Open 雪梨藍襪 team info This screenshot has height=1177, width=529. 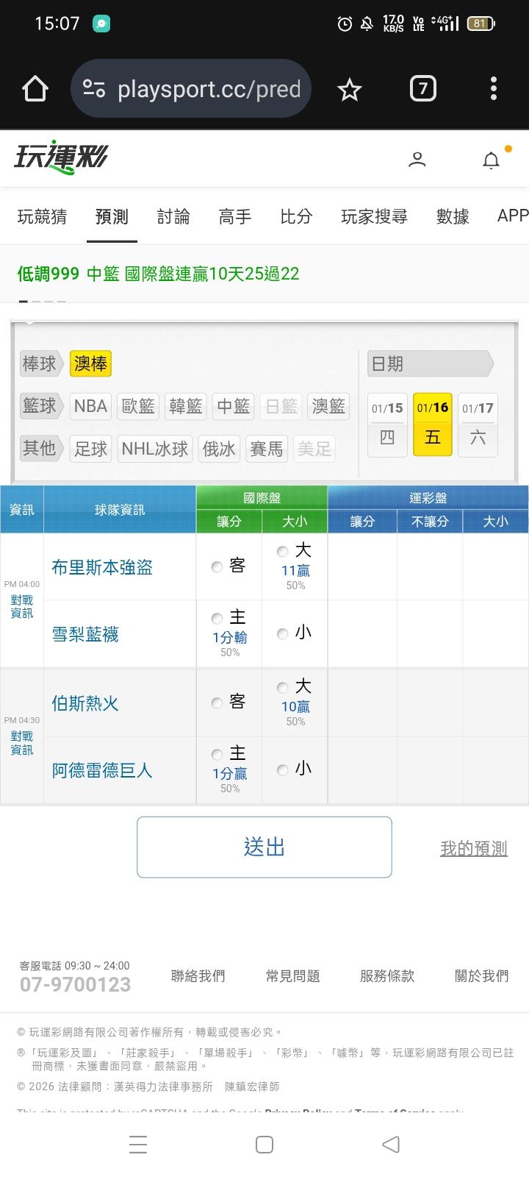pos(85,634)
